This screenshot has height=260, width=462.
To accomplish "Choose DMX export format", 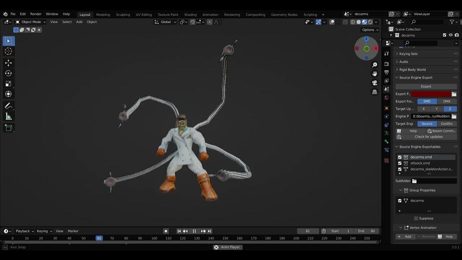I will click(447, 101).
